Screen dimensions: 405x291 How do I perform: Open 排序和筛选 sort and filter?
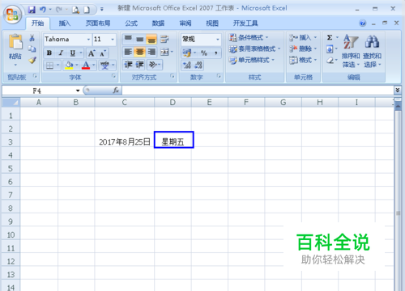coord(351,51)
